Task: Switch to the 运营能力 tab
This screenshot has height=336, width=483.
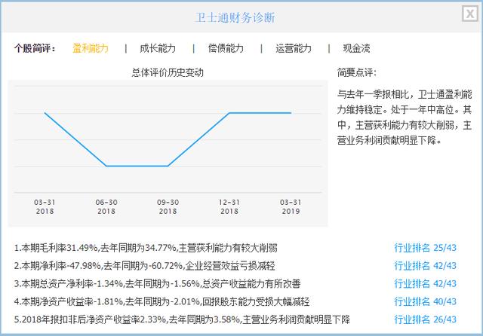Action: coord(294,48)
